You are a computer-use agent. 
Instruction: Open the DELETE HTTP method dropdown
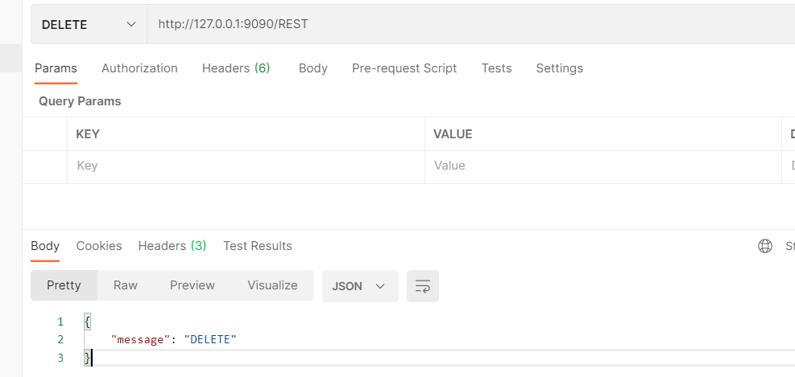point(89,24)
